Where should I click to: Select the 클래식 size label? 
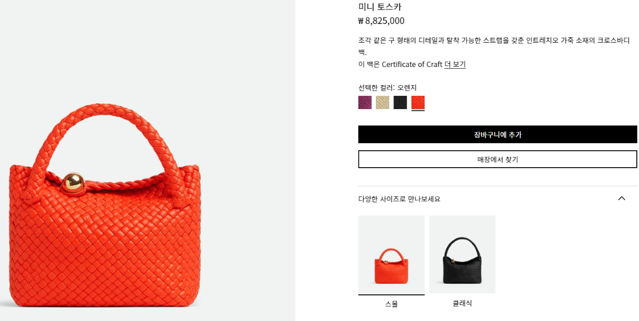click(x=462, y=303)
